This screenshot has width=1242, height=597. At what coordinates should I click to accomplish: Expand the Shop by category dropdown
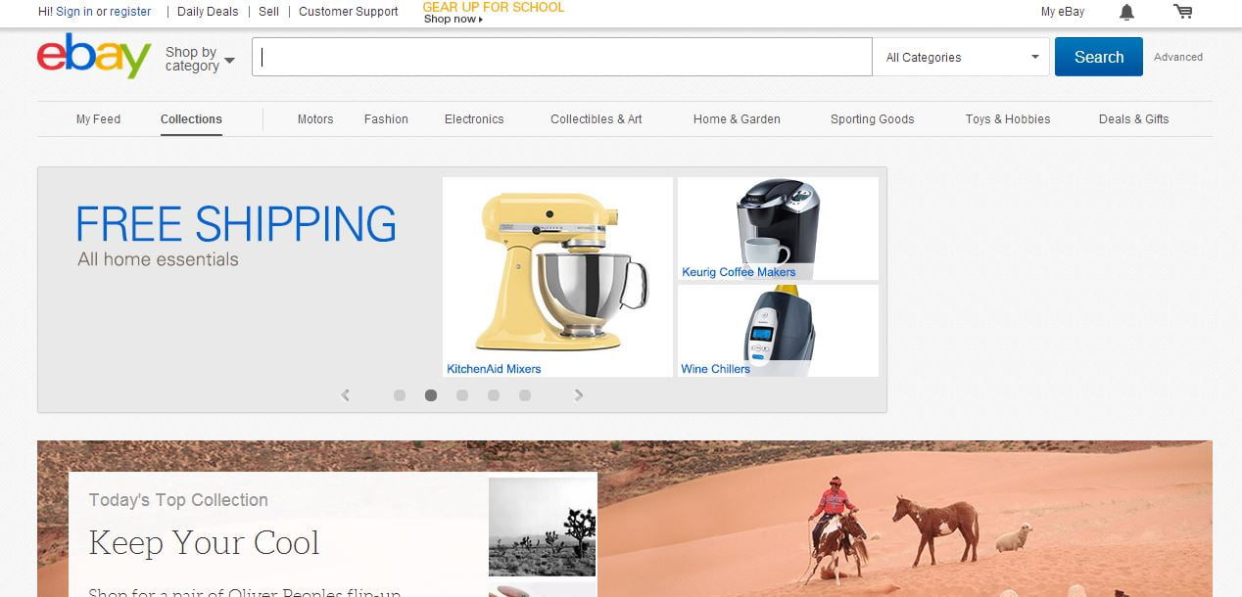pos(200,59)
